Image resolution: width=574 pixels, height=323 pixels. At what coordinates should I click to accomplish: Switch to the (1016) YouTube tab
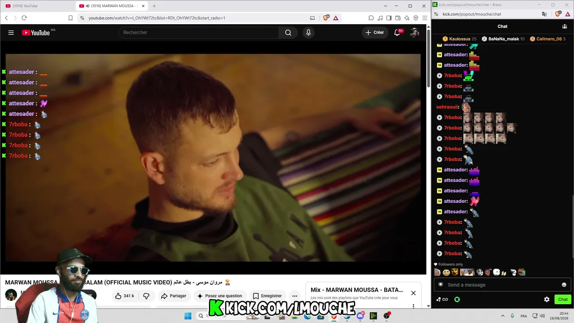coord(38,6)
